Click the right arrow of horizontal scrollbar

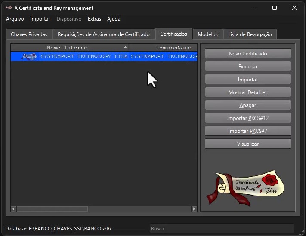tap(195, 209)
